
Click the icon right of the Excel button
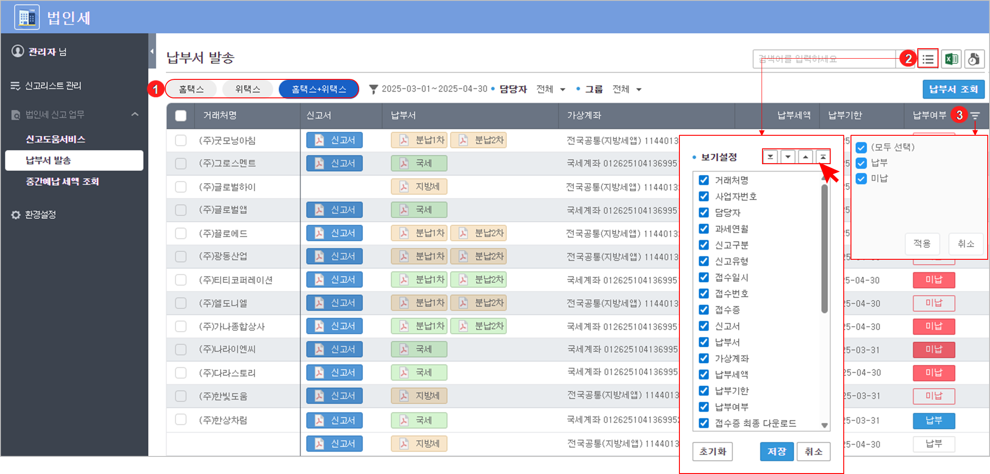point(974,59)
